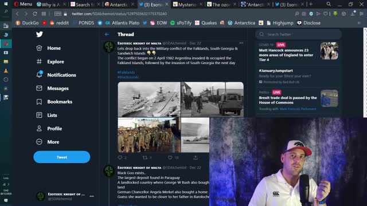Open Lists in Twitter sidebar

point(46,115)
